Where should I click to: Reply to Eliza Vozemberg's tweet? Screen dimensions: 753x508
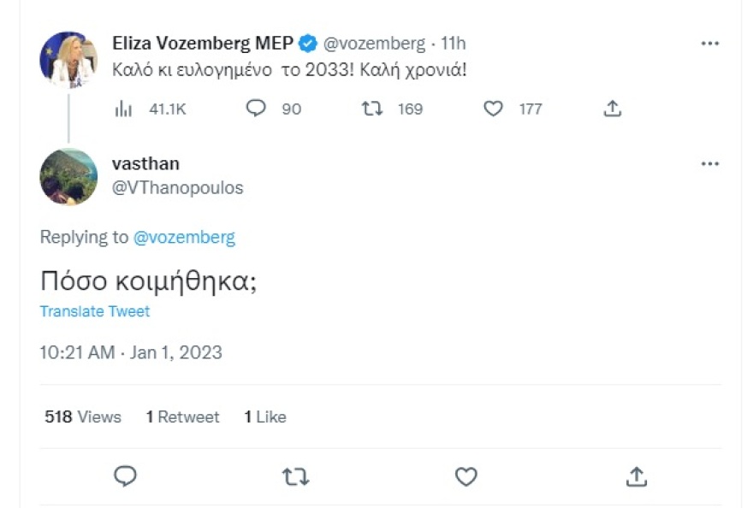[x=254, y=109]
